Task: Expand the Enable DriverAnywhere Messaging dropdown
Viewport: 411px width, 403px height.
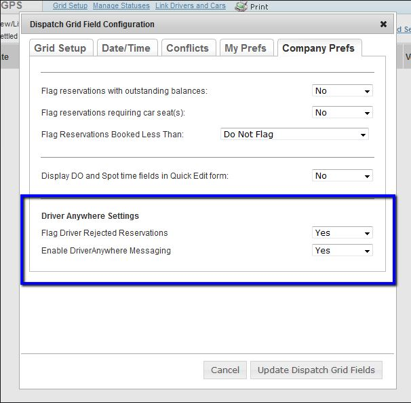Action: (342, 251)
